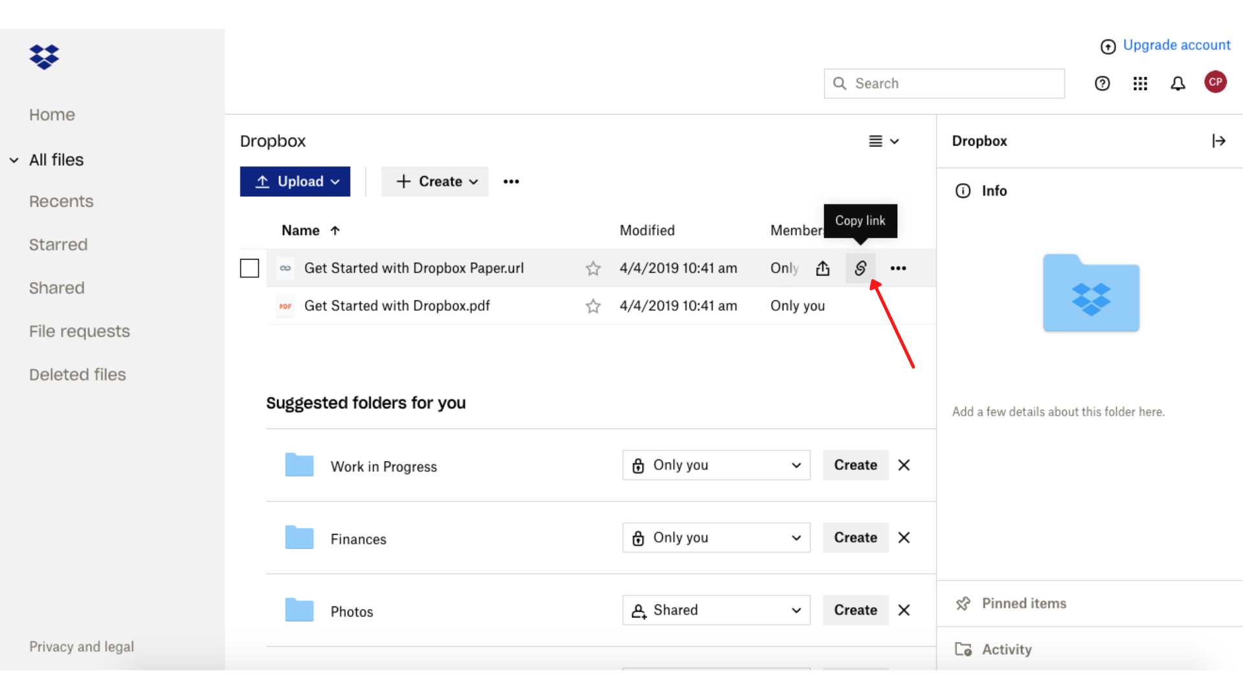Toggle the Finances folder permission dropdown
This screenshot has height=699, width=1243.
pyautogui.click(x=715, y=538)
